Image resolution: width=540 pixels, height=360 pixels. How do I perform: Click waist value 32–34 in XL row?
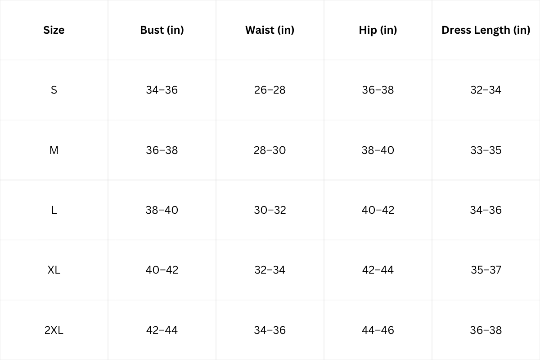point(270,270)
